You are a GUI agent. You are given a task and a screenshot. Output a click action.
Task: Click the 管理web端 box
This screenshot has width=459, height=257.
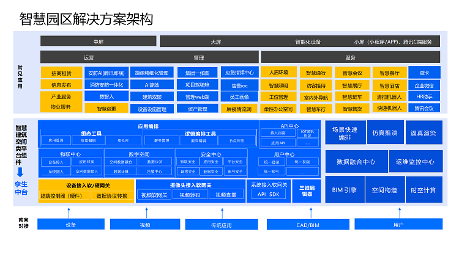[x=198, y=96]
